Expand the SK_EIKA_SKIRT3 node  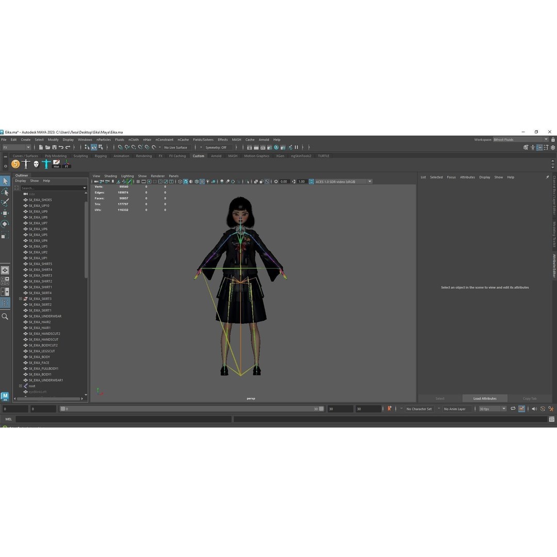click(x=20, y=299)
